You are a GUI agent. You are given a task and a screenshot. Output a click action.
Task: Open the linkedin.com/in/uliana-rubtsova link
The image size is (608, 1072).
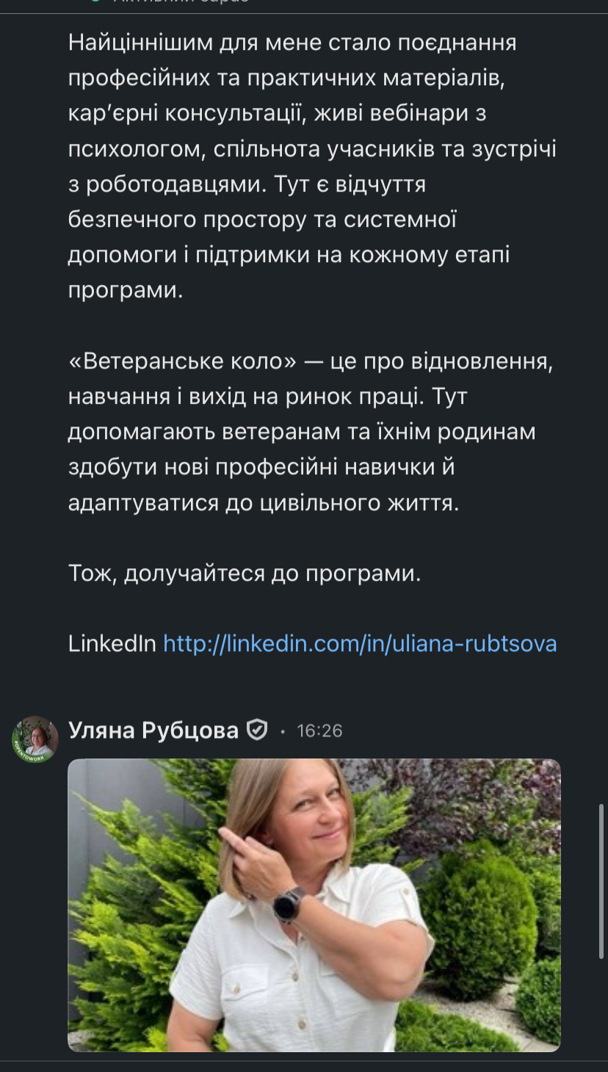point(360,644)
